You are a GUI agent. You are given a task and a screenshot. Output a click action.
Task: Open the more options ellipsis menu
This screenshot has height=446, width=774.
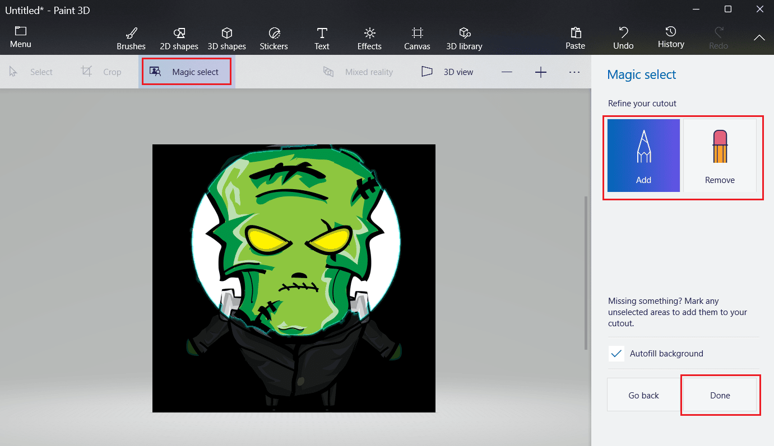click(574, 72)
